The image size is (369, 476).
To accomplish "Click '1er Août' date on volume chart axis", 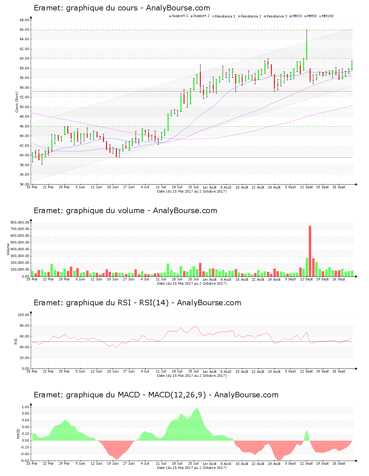I will pos(210,279).
